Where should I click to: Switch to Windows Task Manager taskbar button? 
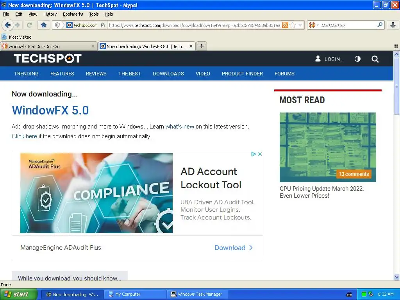tap(197, 295)
